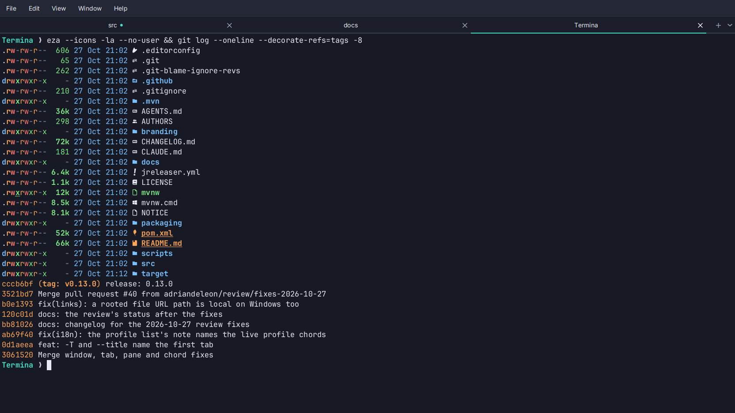This screenshot has width=735, height=413.
Task: Open the tab list dropdown chevron
Action: pyautogui.click(x=730, y=26)
